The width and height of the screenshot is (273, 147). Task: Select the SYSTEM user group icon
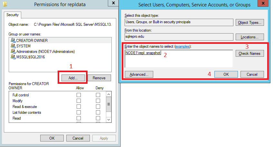point(13,46)
